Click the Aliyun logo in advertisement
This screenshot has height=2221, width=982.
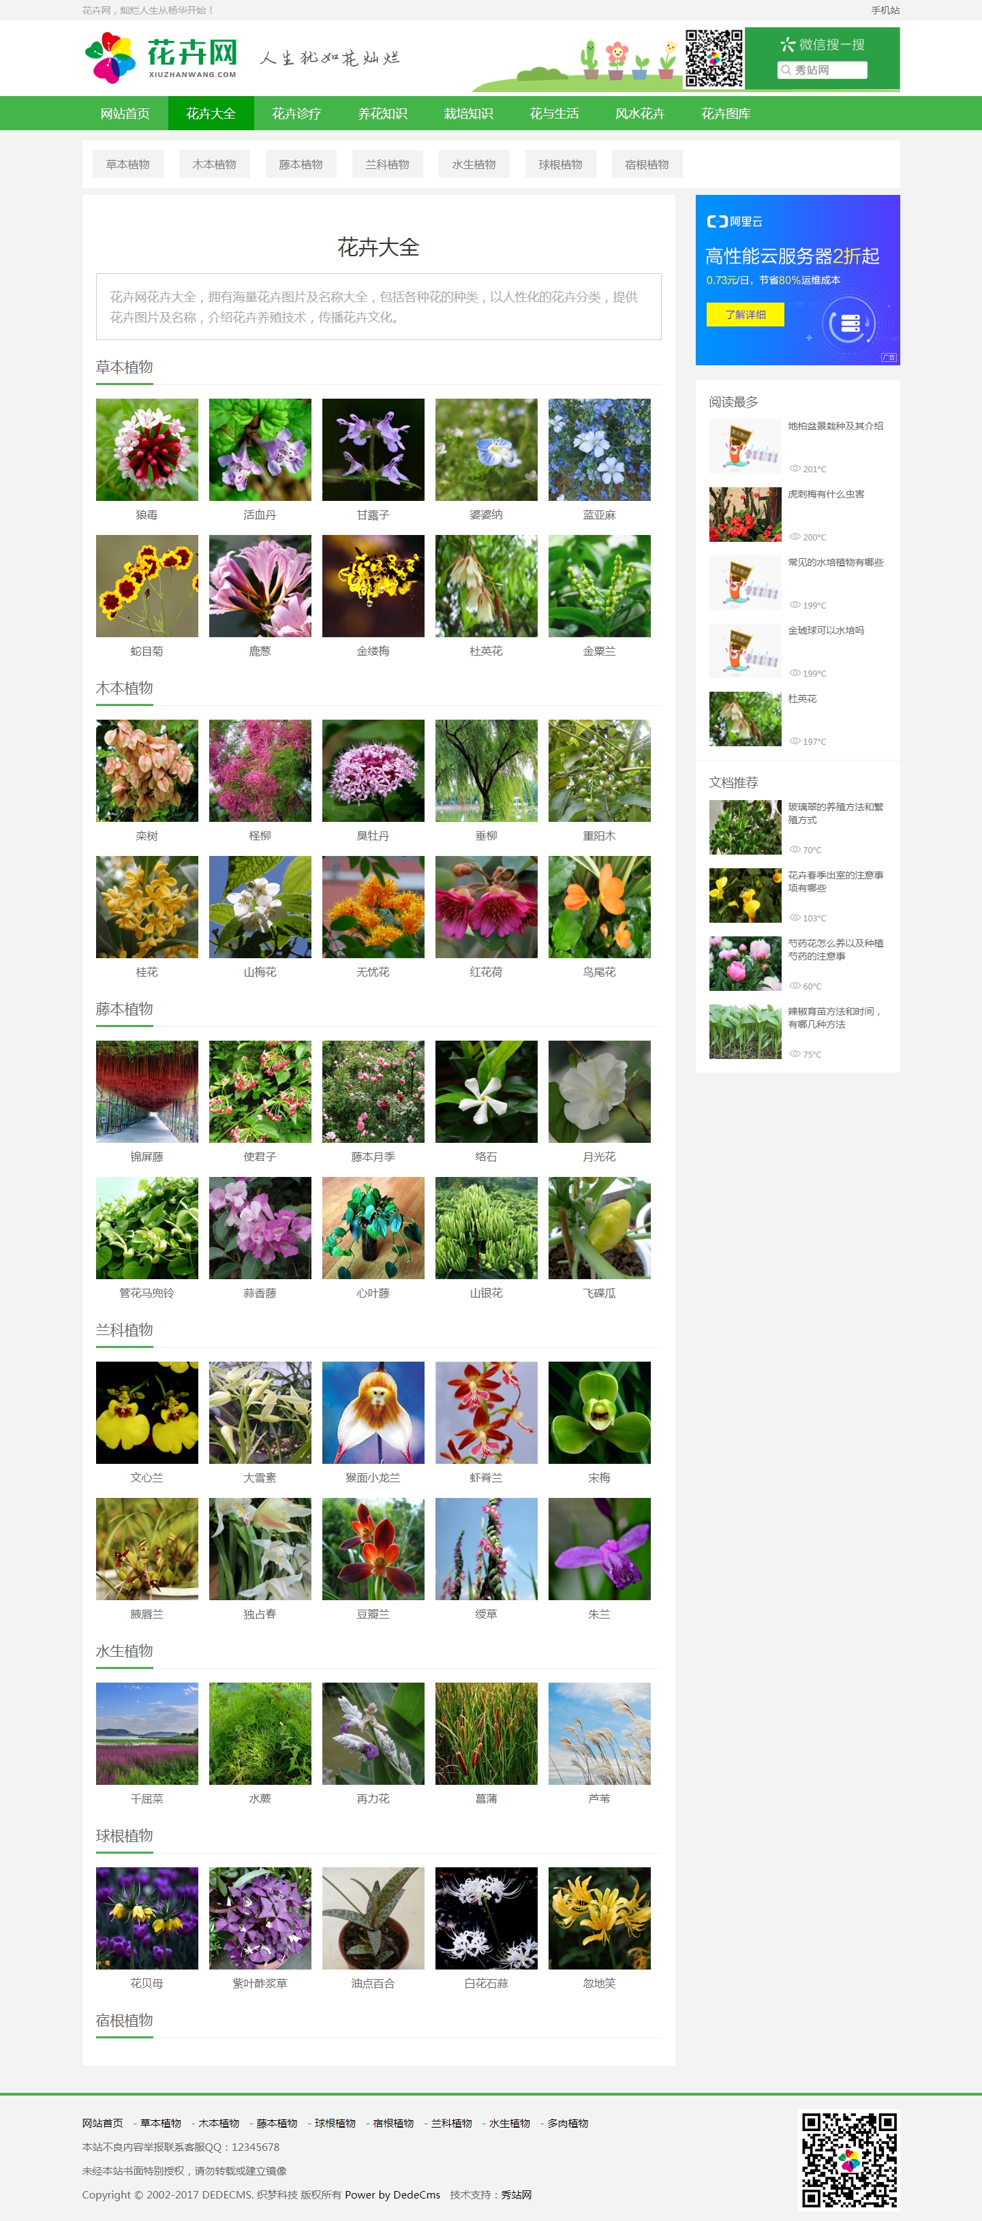click(x=735, y=221)
